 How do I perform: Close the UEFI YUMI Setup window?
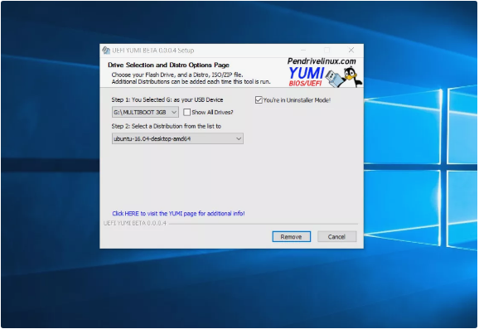(351, 50)
